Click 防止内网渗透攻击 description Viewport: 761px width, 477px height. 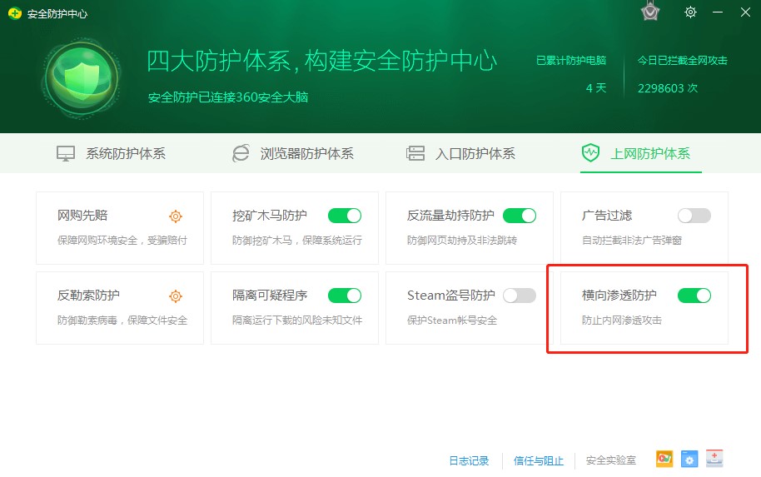click(622, 320)
